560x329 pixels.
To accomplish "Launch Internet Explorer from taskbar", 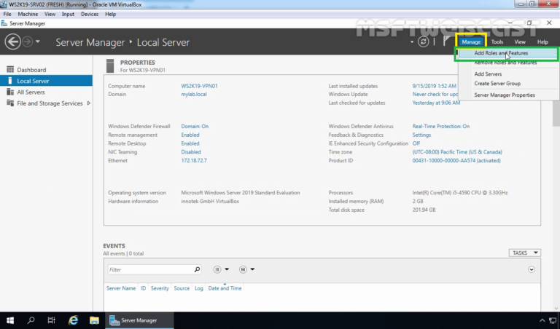I will [73, 320].
